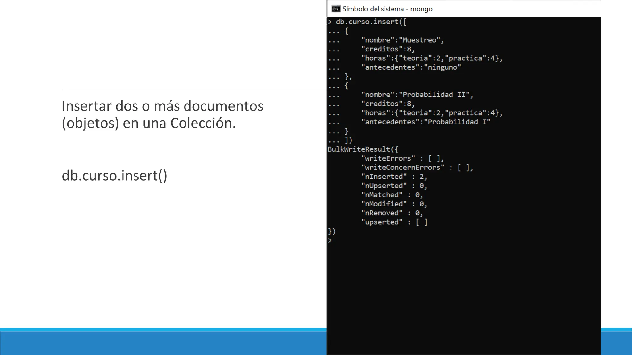The height and width of the screenshot is (355, 632).
Task: Click the command prompt icon in title bar
Action: [x=336, y=9]
